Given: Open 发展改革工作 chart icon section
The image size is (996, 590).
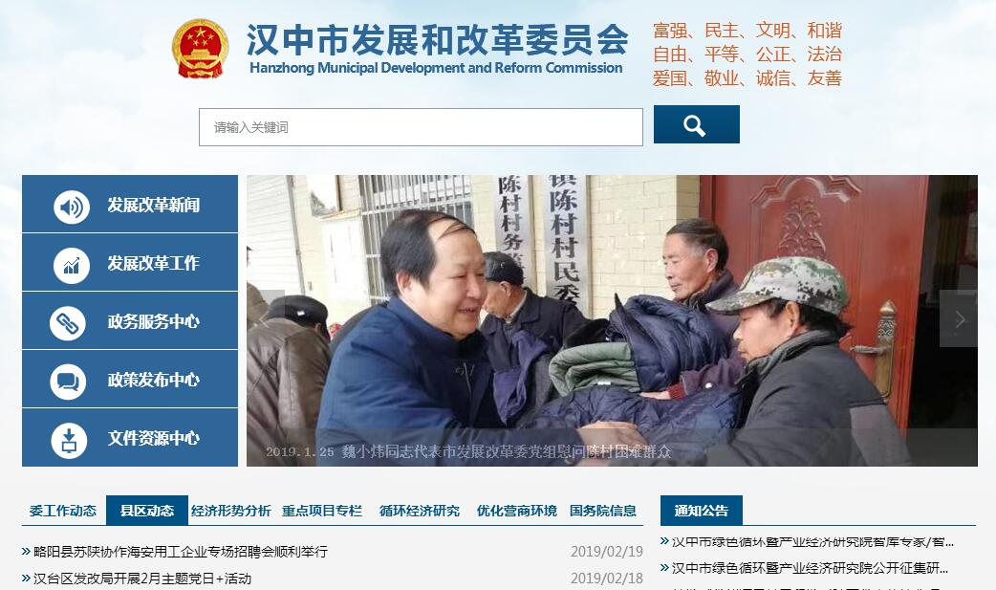Looking at the screenshot, I should click(x=130, y=263).
